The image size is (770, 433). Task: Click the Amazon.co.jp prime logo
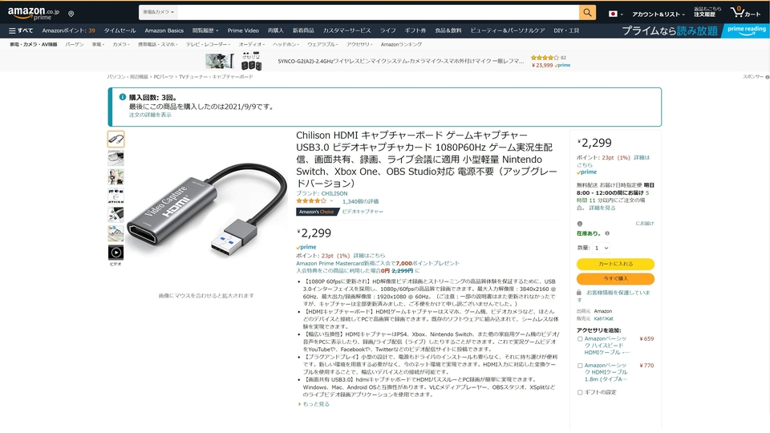tap(34, 13)
